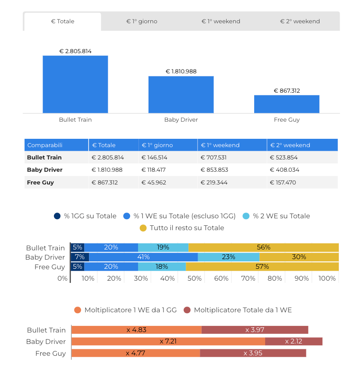Toggle Moltiplicatore 1 WE da 1 GG legend dot

point(78,310)
